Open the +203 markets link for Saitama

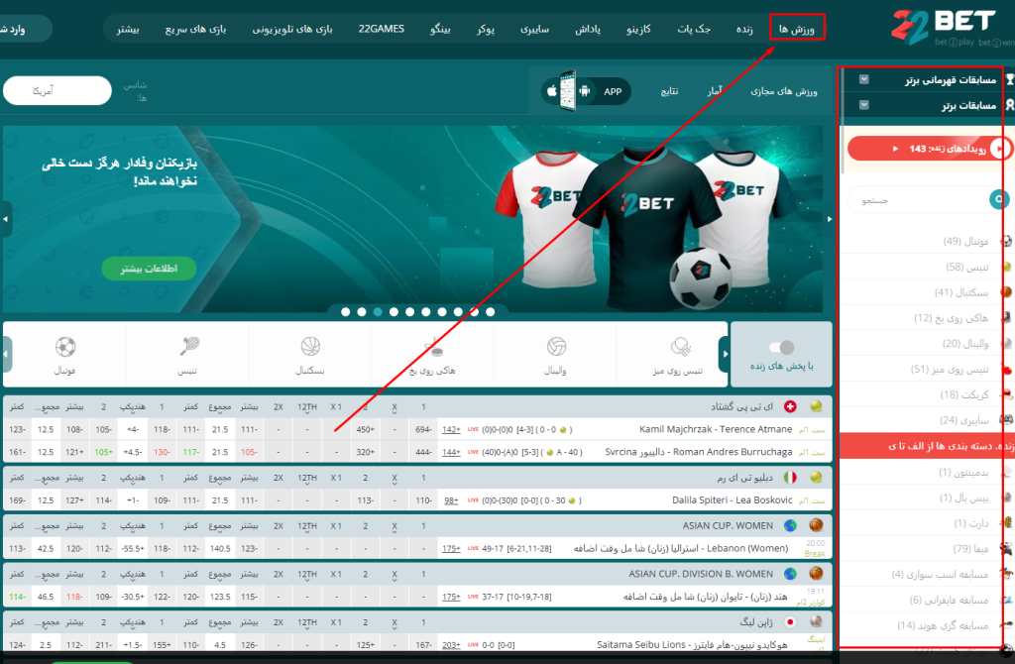(x=451, y=644)
